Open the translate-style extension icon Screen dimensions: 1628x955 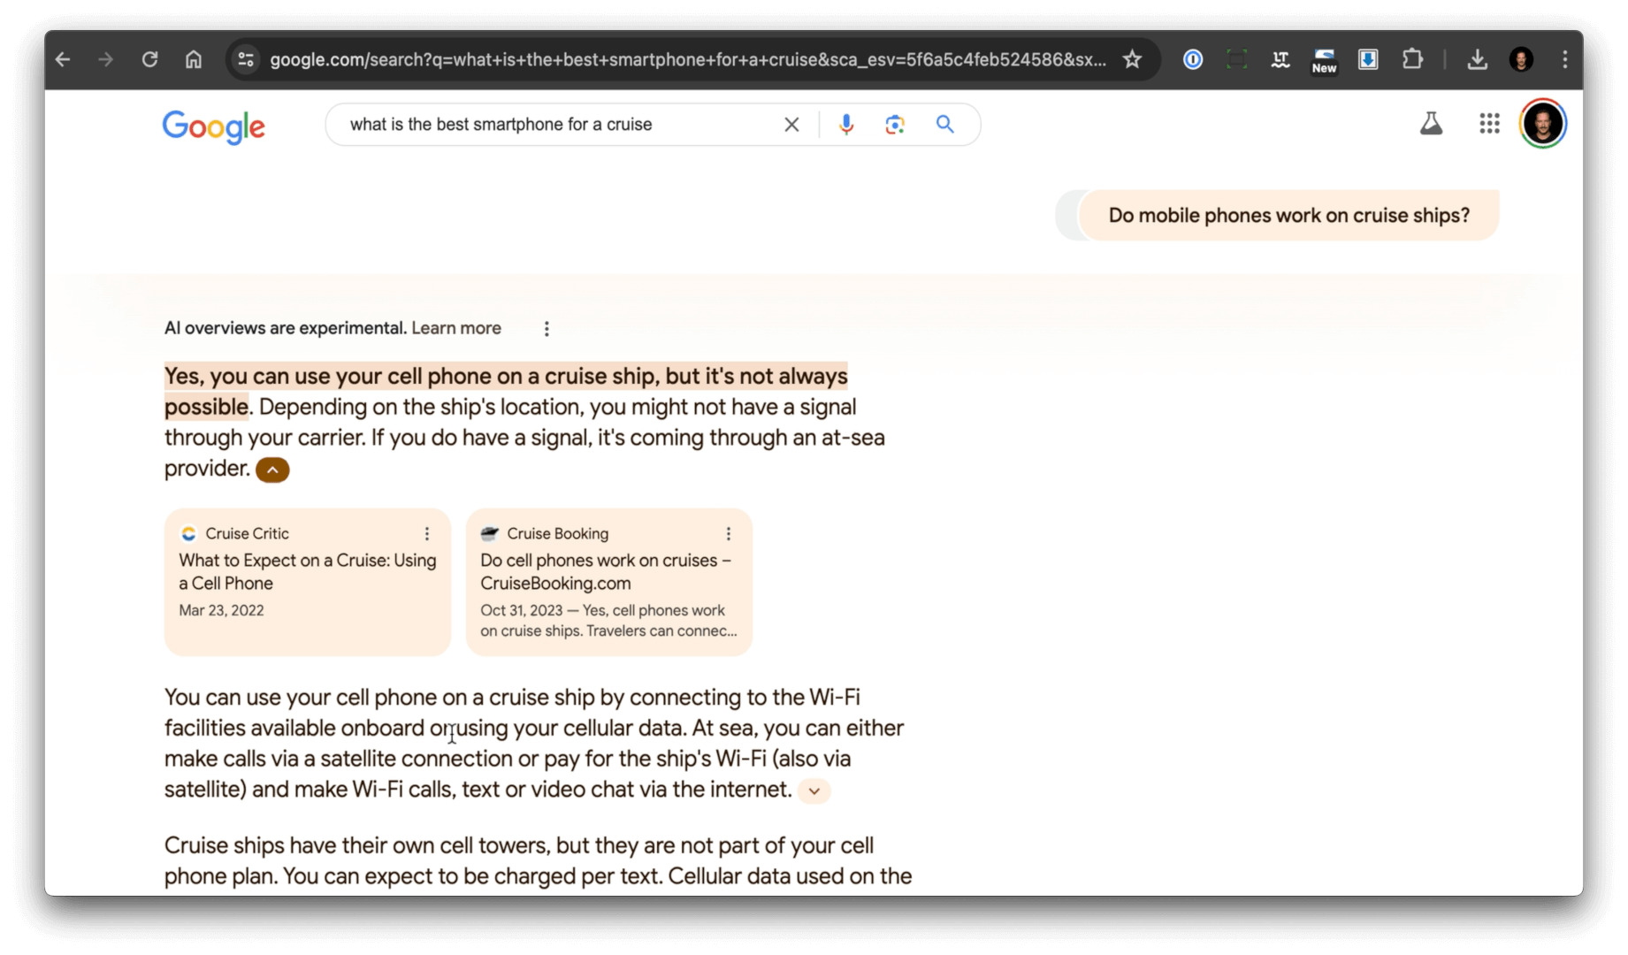point(1280,59)
